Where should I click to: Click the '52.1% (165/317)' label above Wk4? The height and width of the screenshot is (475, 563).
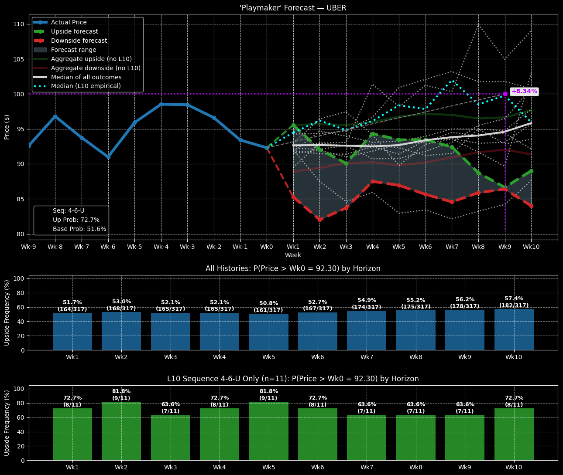(x=220, y=305)
